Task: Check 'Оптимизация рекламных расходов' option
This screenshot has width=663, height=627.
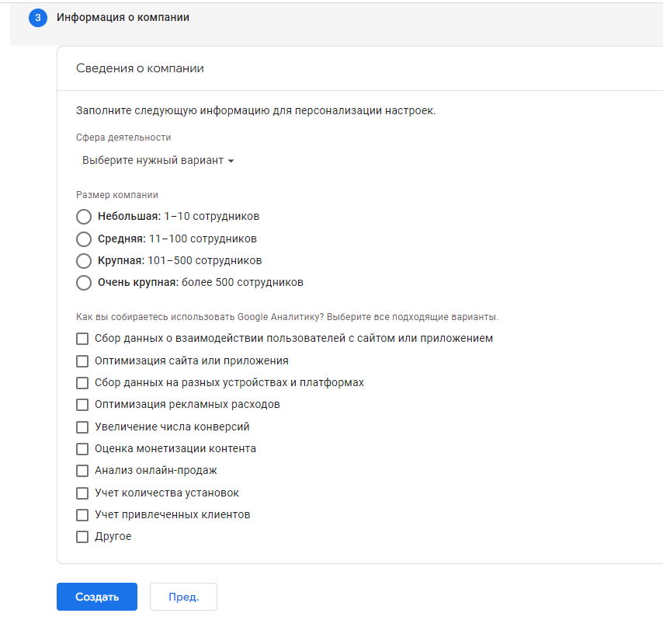Action: click(82, 405)
